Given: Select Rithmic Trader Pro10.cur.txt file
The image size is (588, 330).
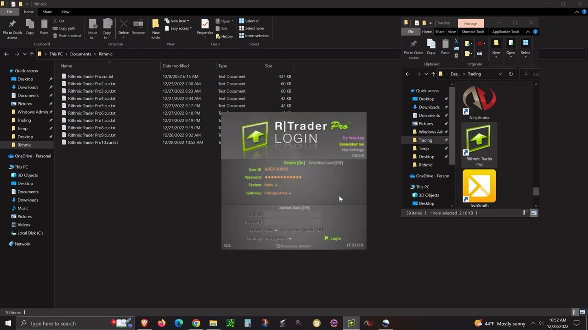Looking at the screenshot, I should (93, 143).
